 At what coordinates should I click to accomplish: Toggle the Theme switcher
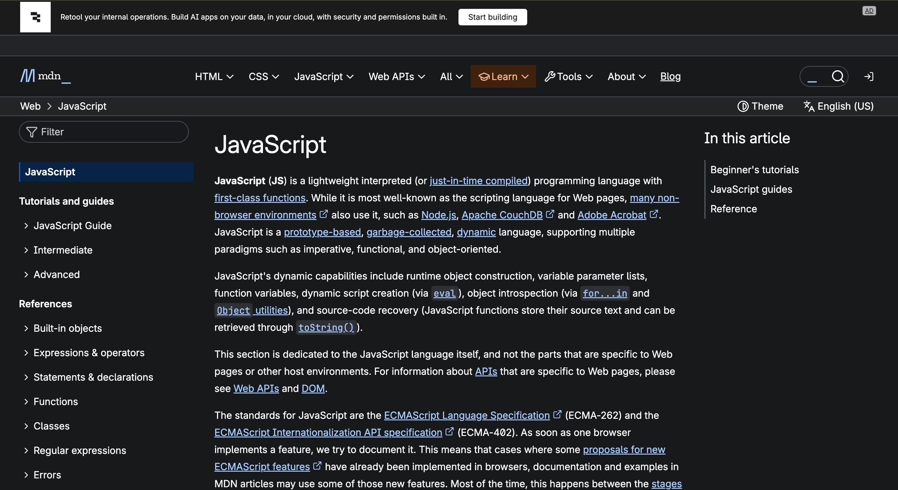click(760, 106)
